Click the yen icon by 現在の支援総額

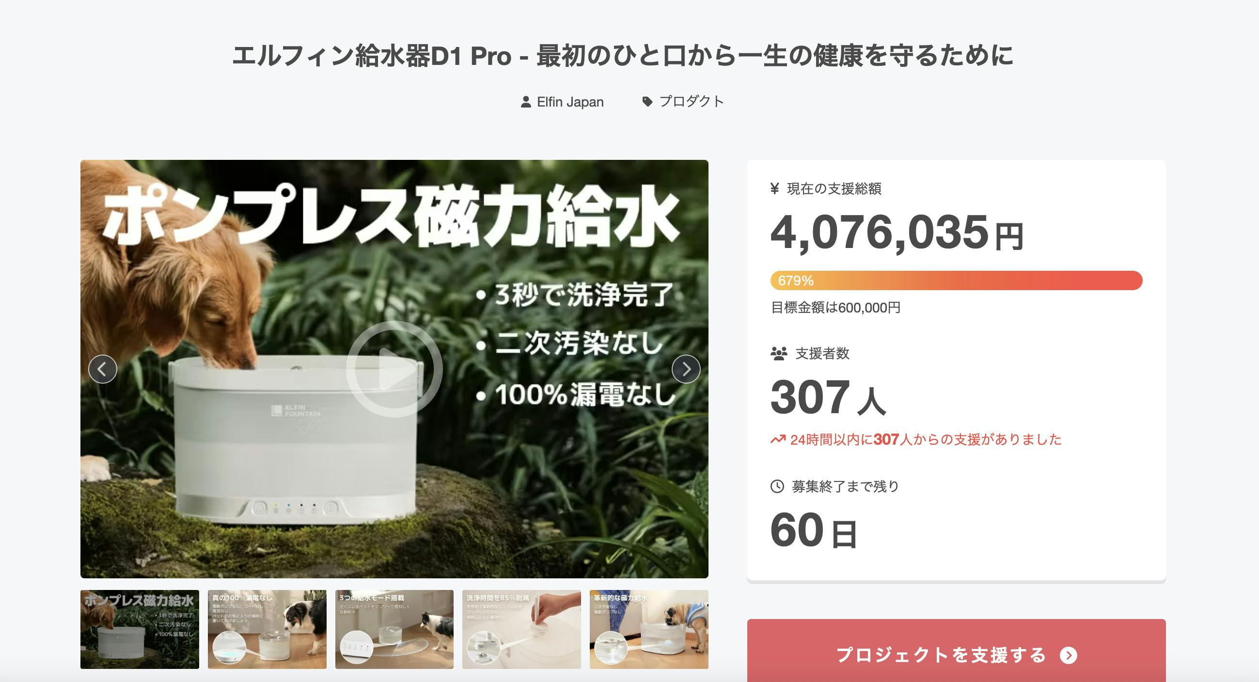point(775,188)
